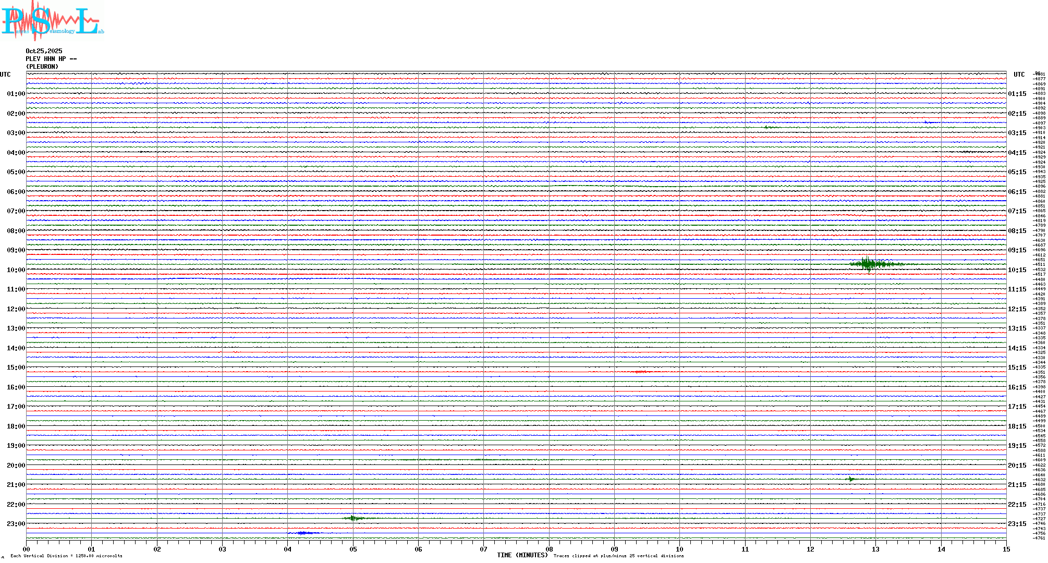1048x563 pixels.
Task: Click the 10:00 hour label on left
Action: (16, 270)
